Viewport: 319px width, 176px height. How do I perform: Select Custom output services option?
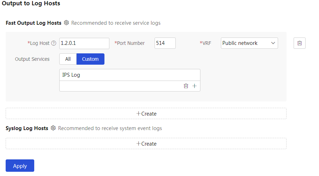(x=90, y=59)
